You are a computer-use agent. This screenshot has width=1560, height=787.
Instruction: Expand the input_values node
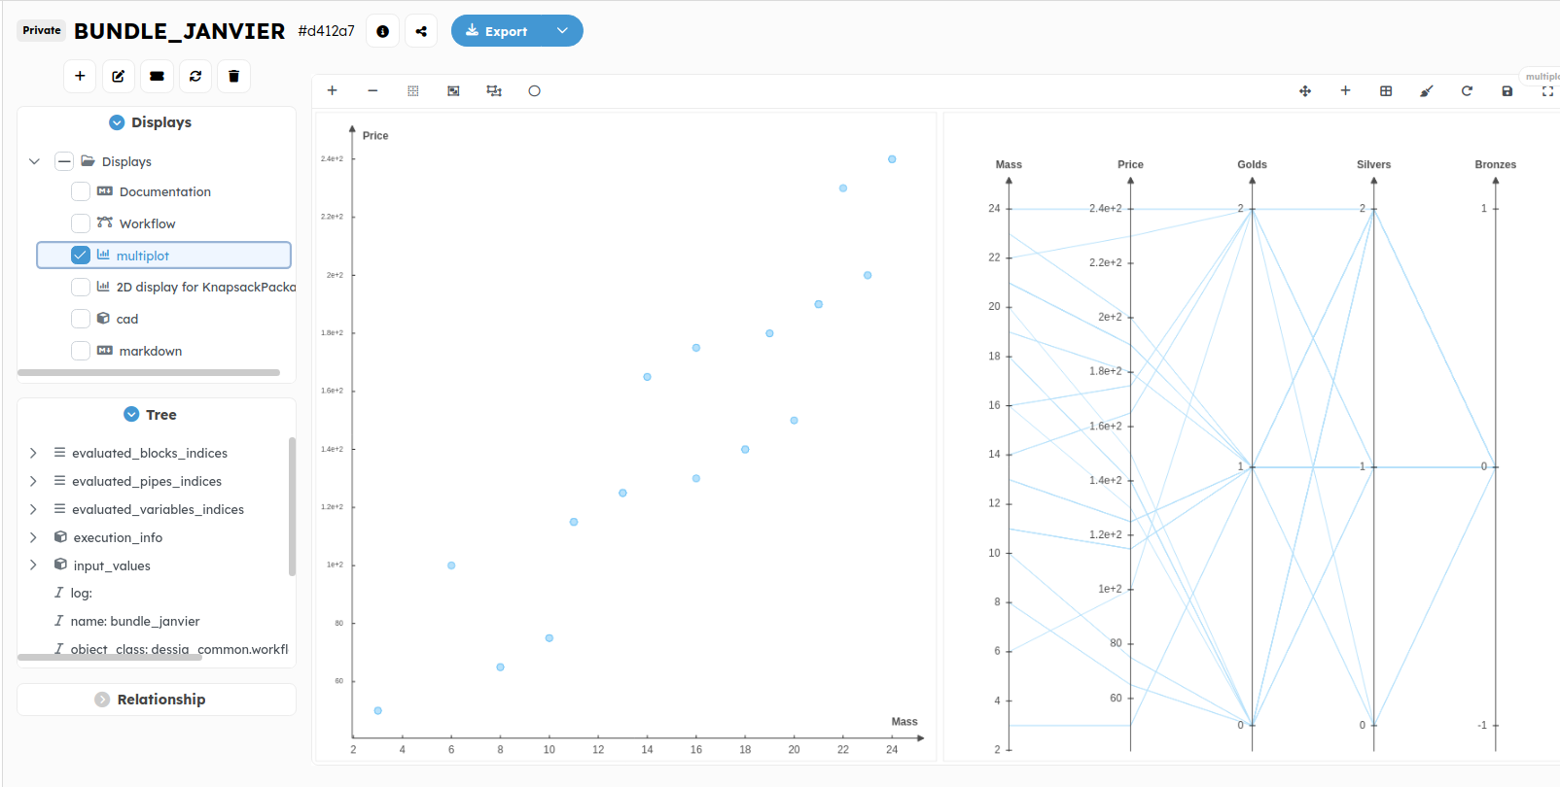33,565
